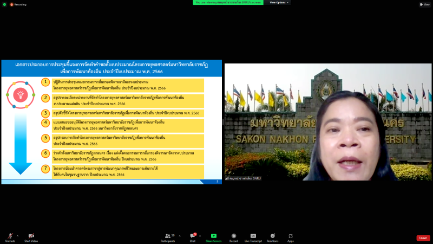The image size is (433, 244).
Task: Click the green encryption shield icon
Action: pyautogui.click(x=4, y=4)
